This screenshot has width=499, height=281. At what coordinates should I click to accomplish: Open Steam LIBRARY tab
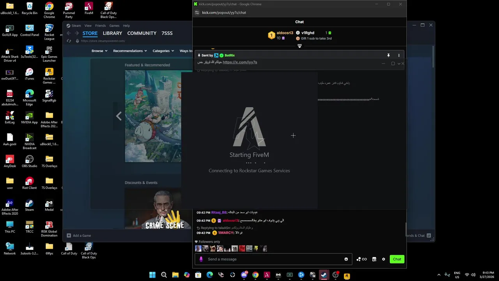click(113, 33)
